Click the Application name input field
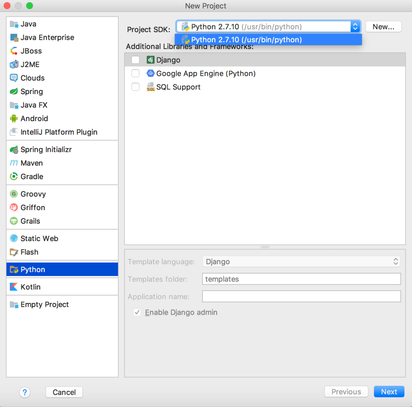 coord(301,297)
